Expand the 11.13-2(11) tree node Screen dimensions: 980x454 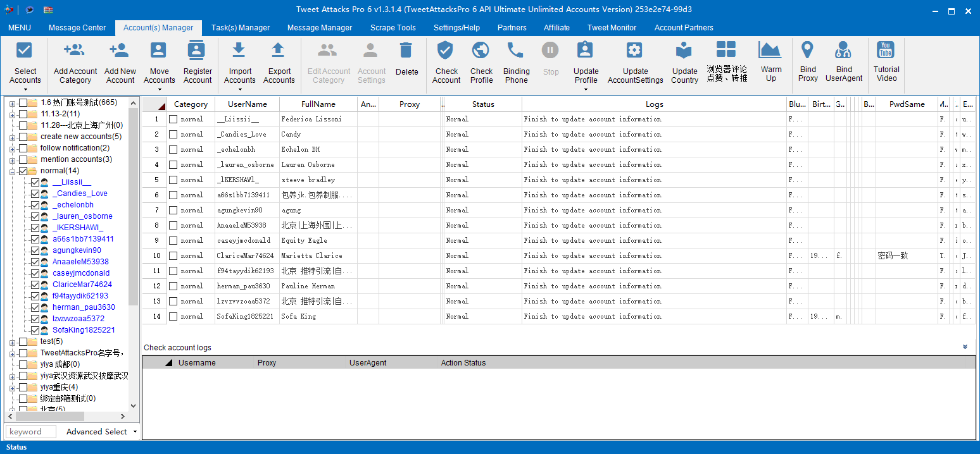coord(12,114)
